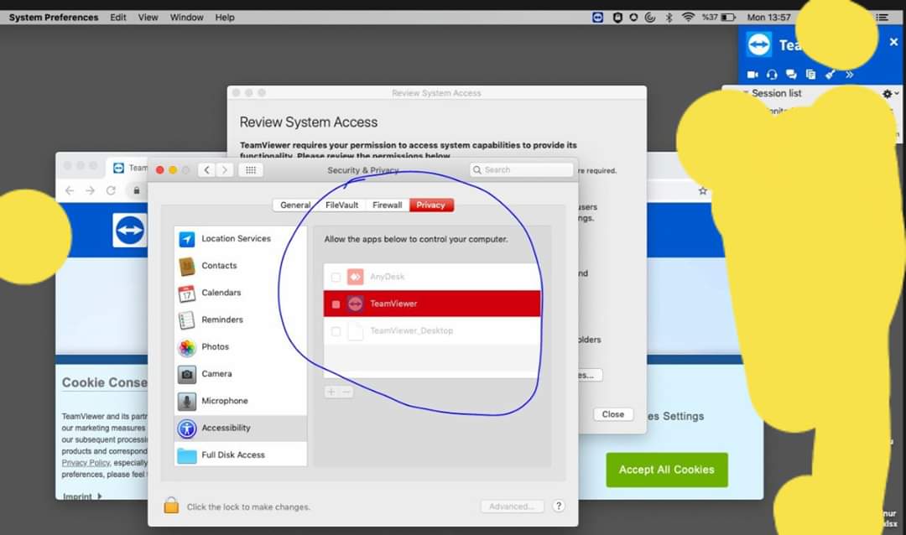
Task: Click the Search field in Security & Privacy
Action: [521, 170]
